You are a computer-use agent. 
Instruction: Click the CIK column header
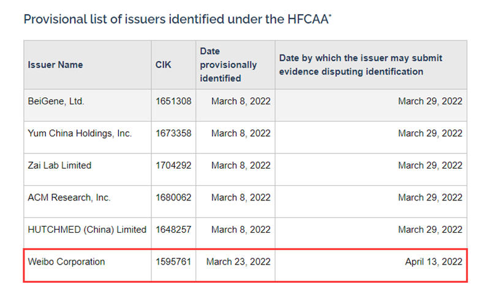coord(163,65)
